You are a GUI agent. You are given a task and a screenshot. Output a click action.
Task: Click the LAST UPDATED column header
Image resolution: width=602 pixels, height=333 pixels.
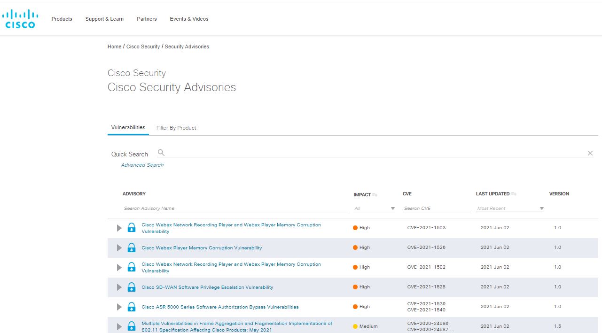[x=493, y=194]
